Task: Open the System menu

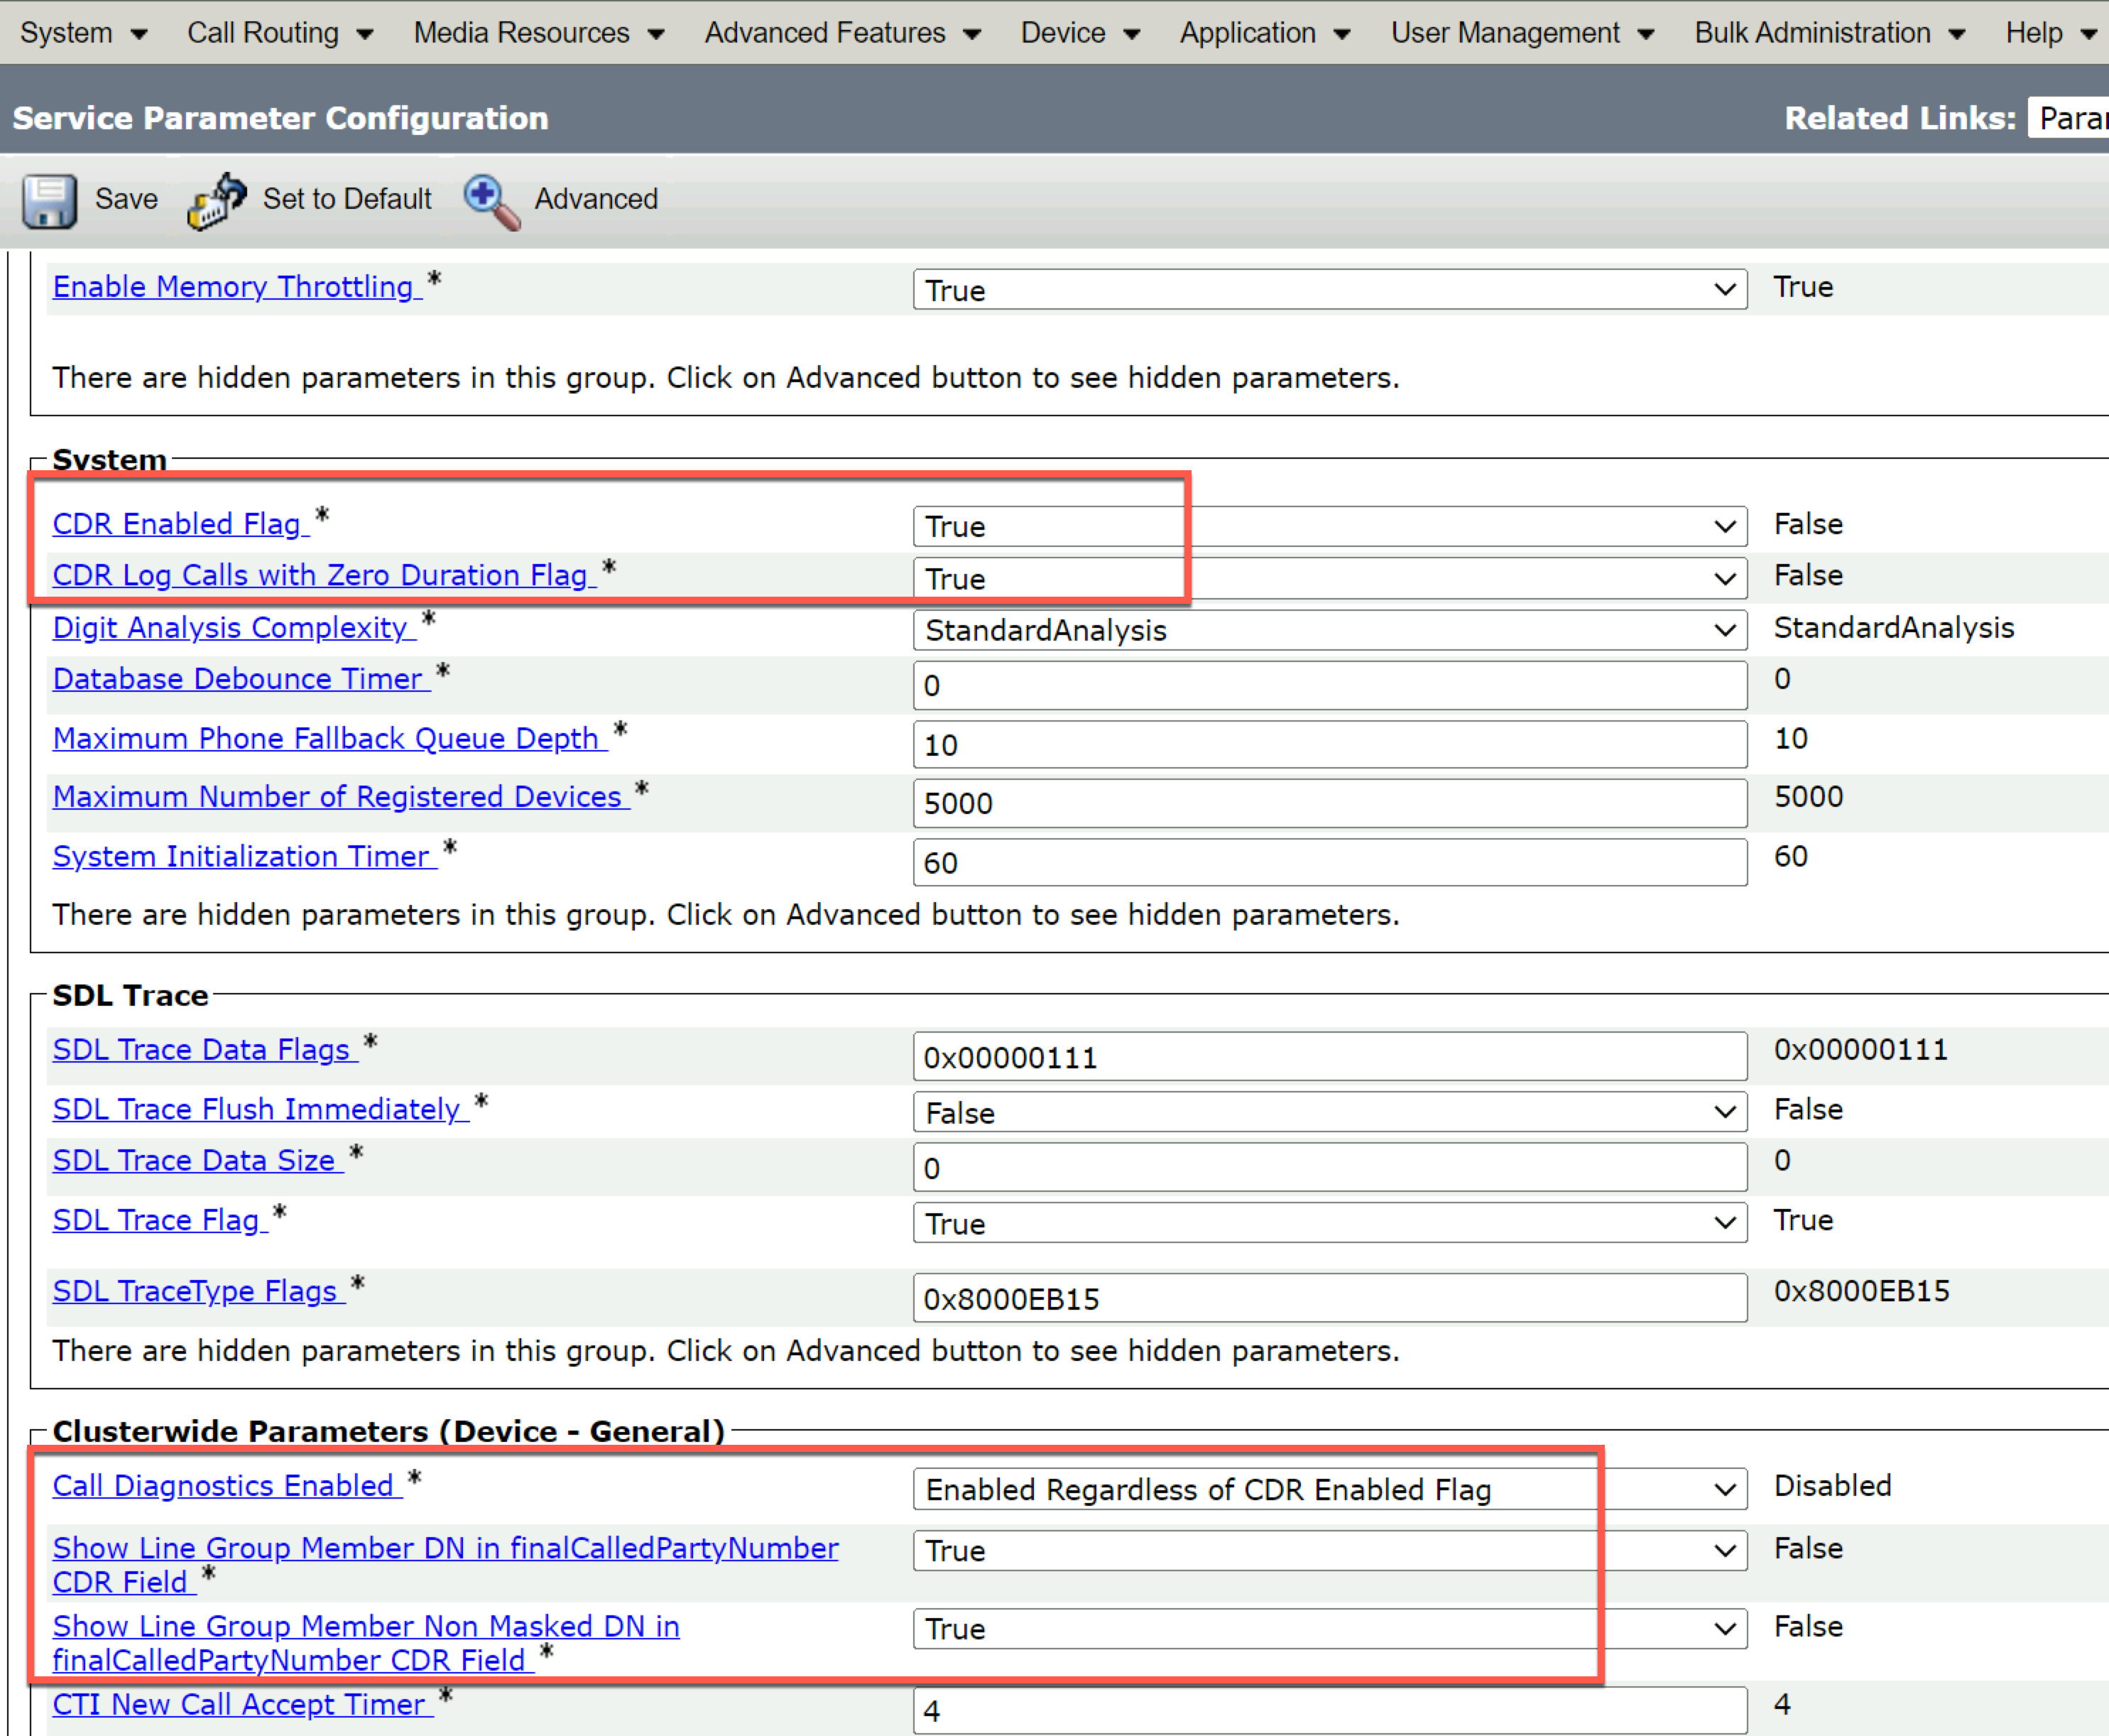Action: click(x=84, y=33)
